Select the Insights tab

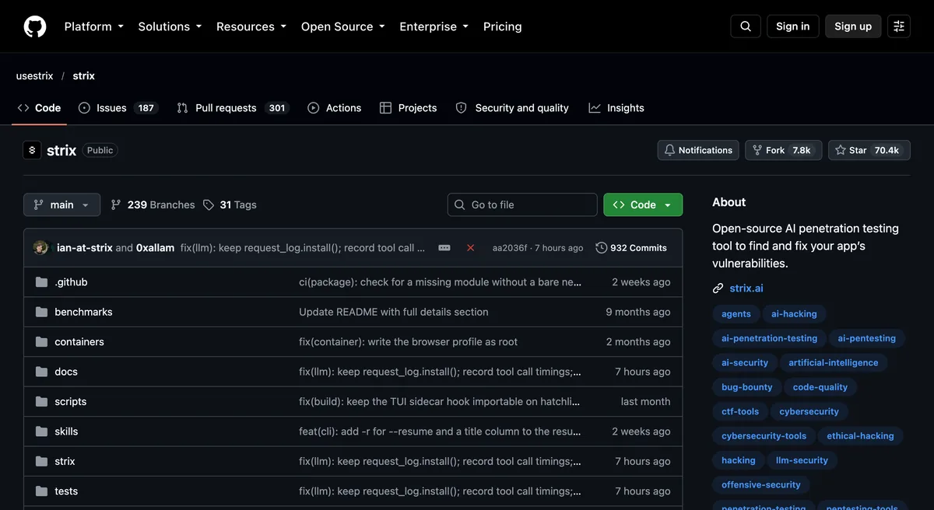click(616, 108)
